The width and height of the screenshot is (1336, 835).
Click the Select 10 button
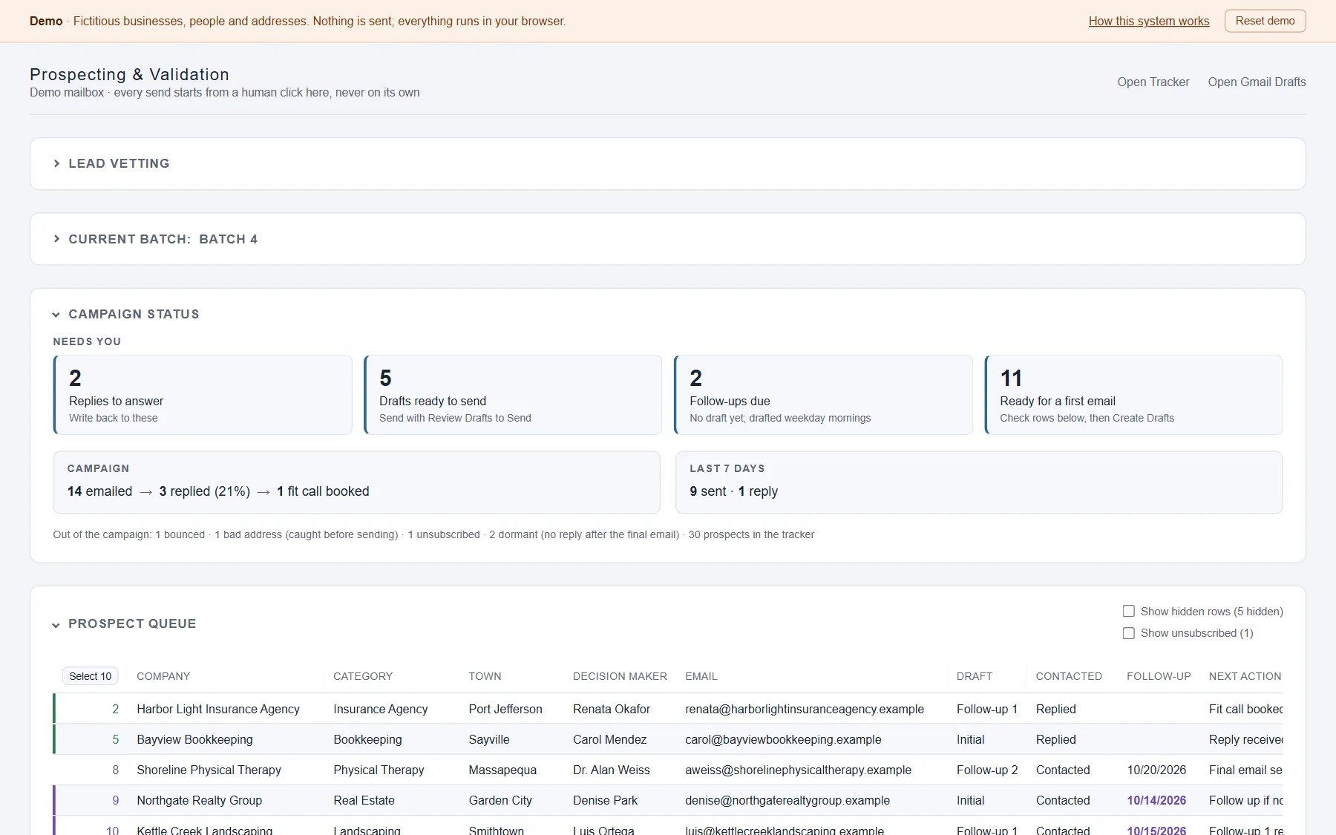(90, 676)
